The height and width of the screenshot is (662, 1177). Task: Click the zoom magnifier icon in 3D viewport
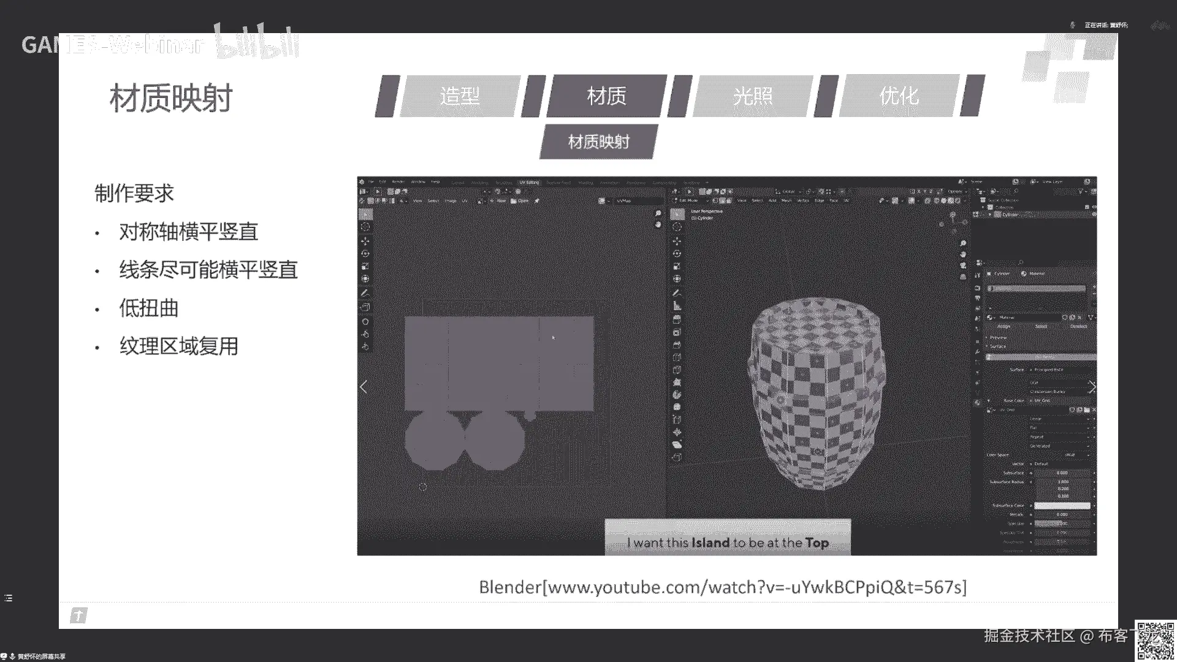(x=963, y=243)
